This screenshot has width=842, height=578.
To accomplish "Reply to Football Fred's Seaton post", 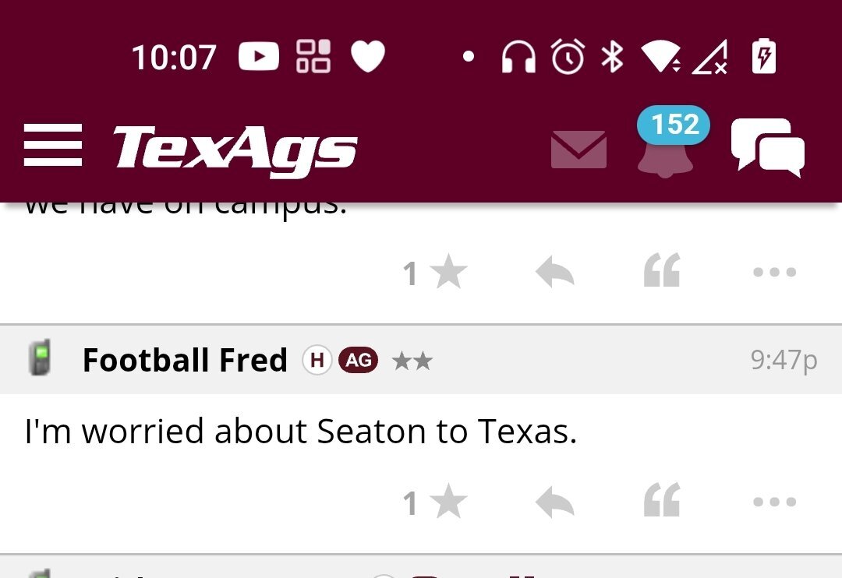I will (555, 503).
